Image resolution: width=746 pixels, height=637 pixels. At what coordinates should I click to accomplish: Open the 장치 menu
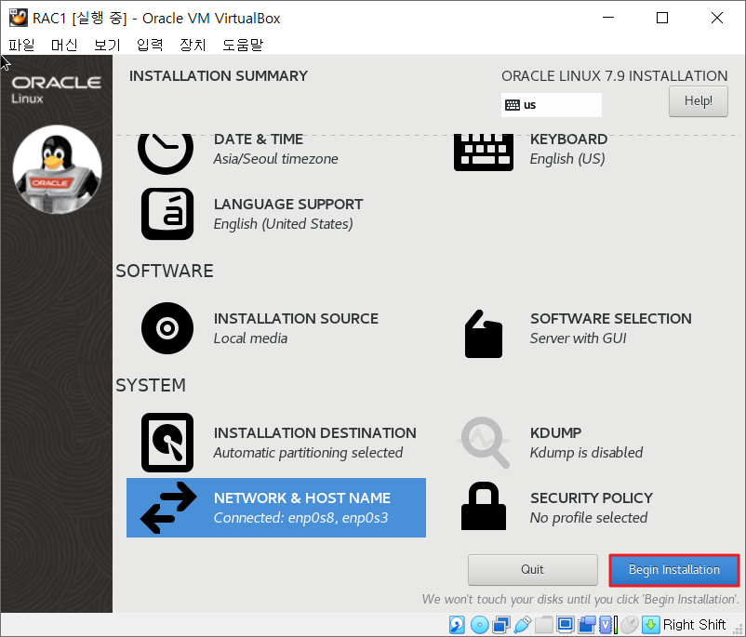[193, 45]
